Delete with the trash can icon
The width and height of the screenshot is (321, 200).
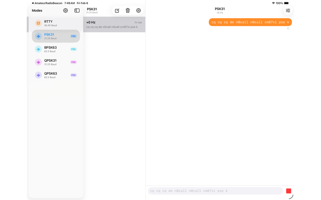click(128, 11)
